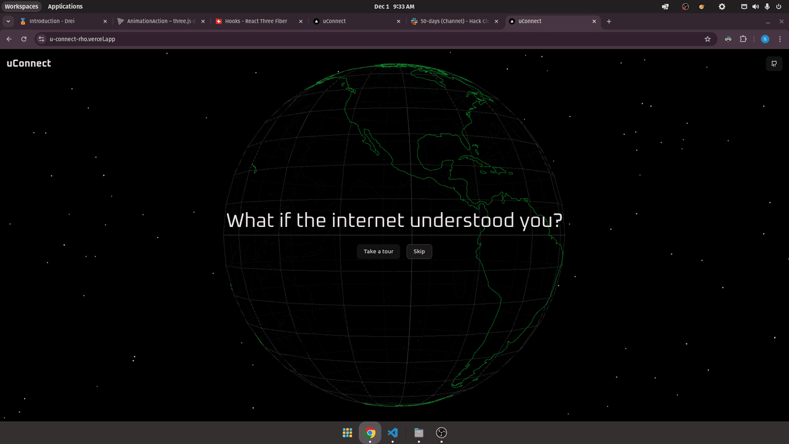789x444 pixels.
Task: Click the view site information icon
Action: (x=41, y=39)
